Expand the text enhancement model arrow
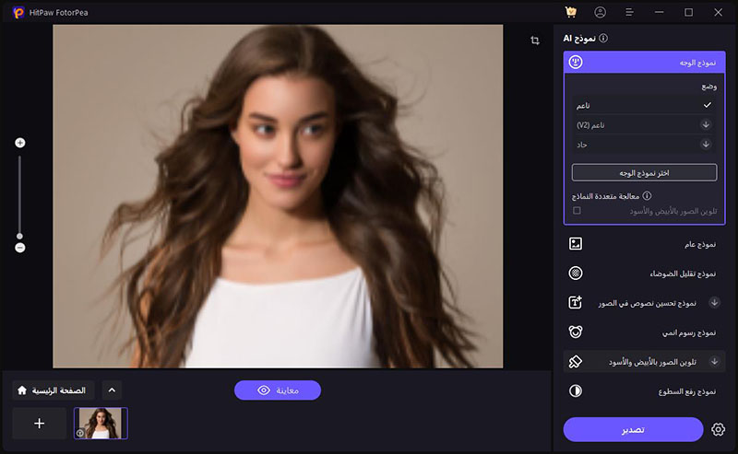Screen dimensions: 738x454 pos(714,302)
